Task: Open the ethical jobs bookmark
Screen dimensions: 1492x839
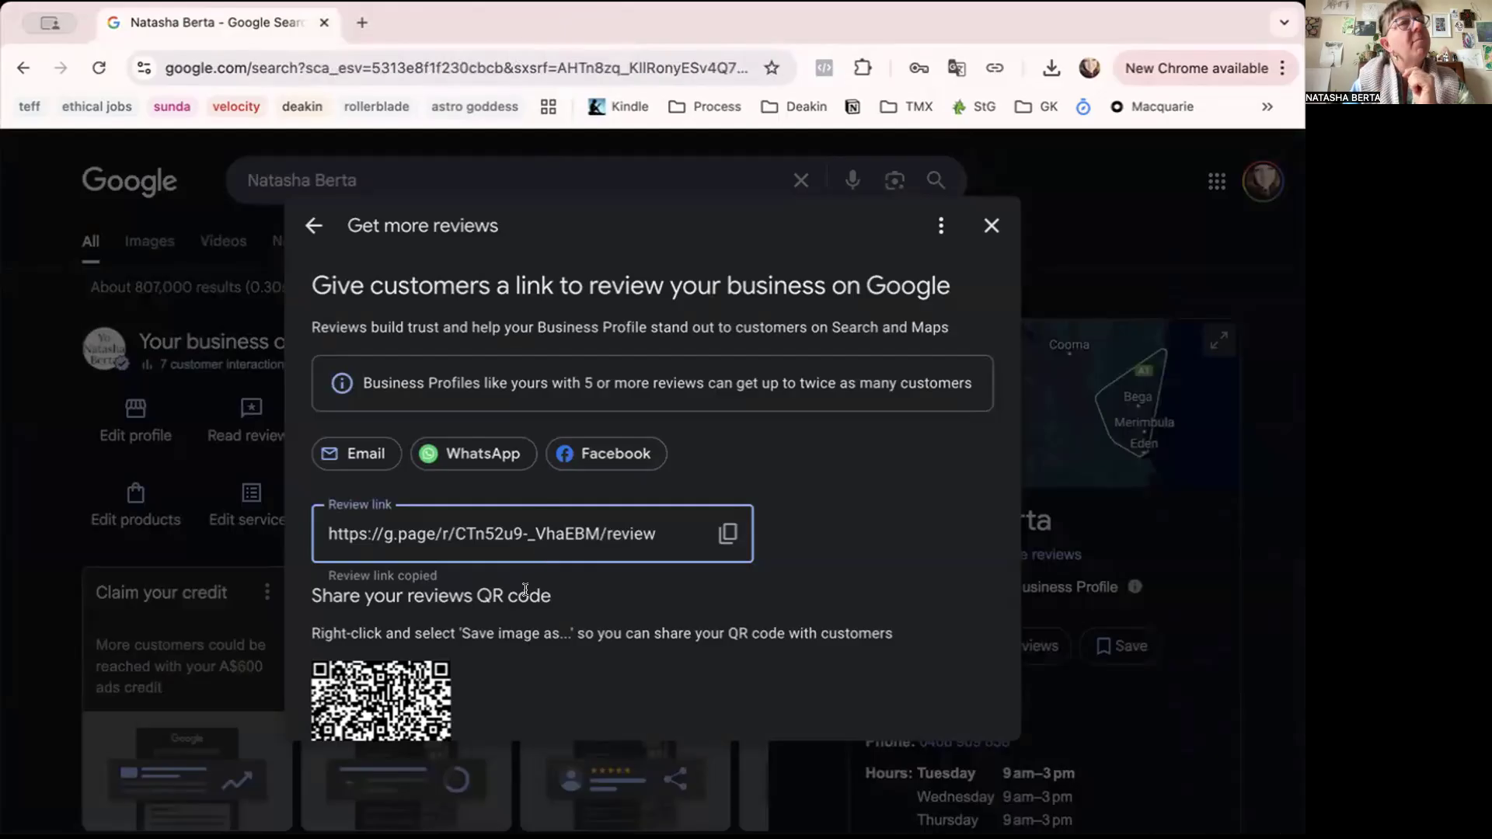Action: (x=97, y=106)
